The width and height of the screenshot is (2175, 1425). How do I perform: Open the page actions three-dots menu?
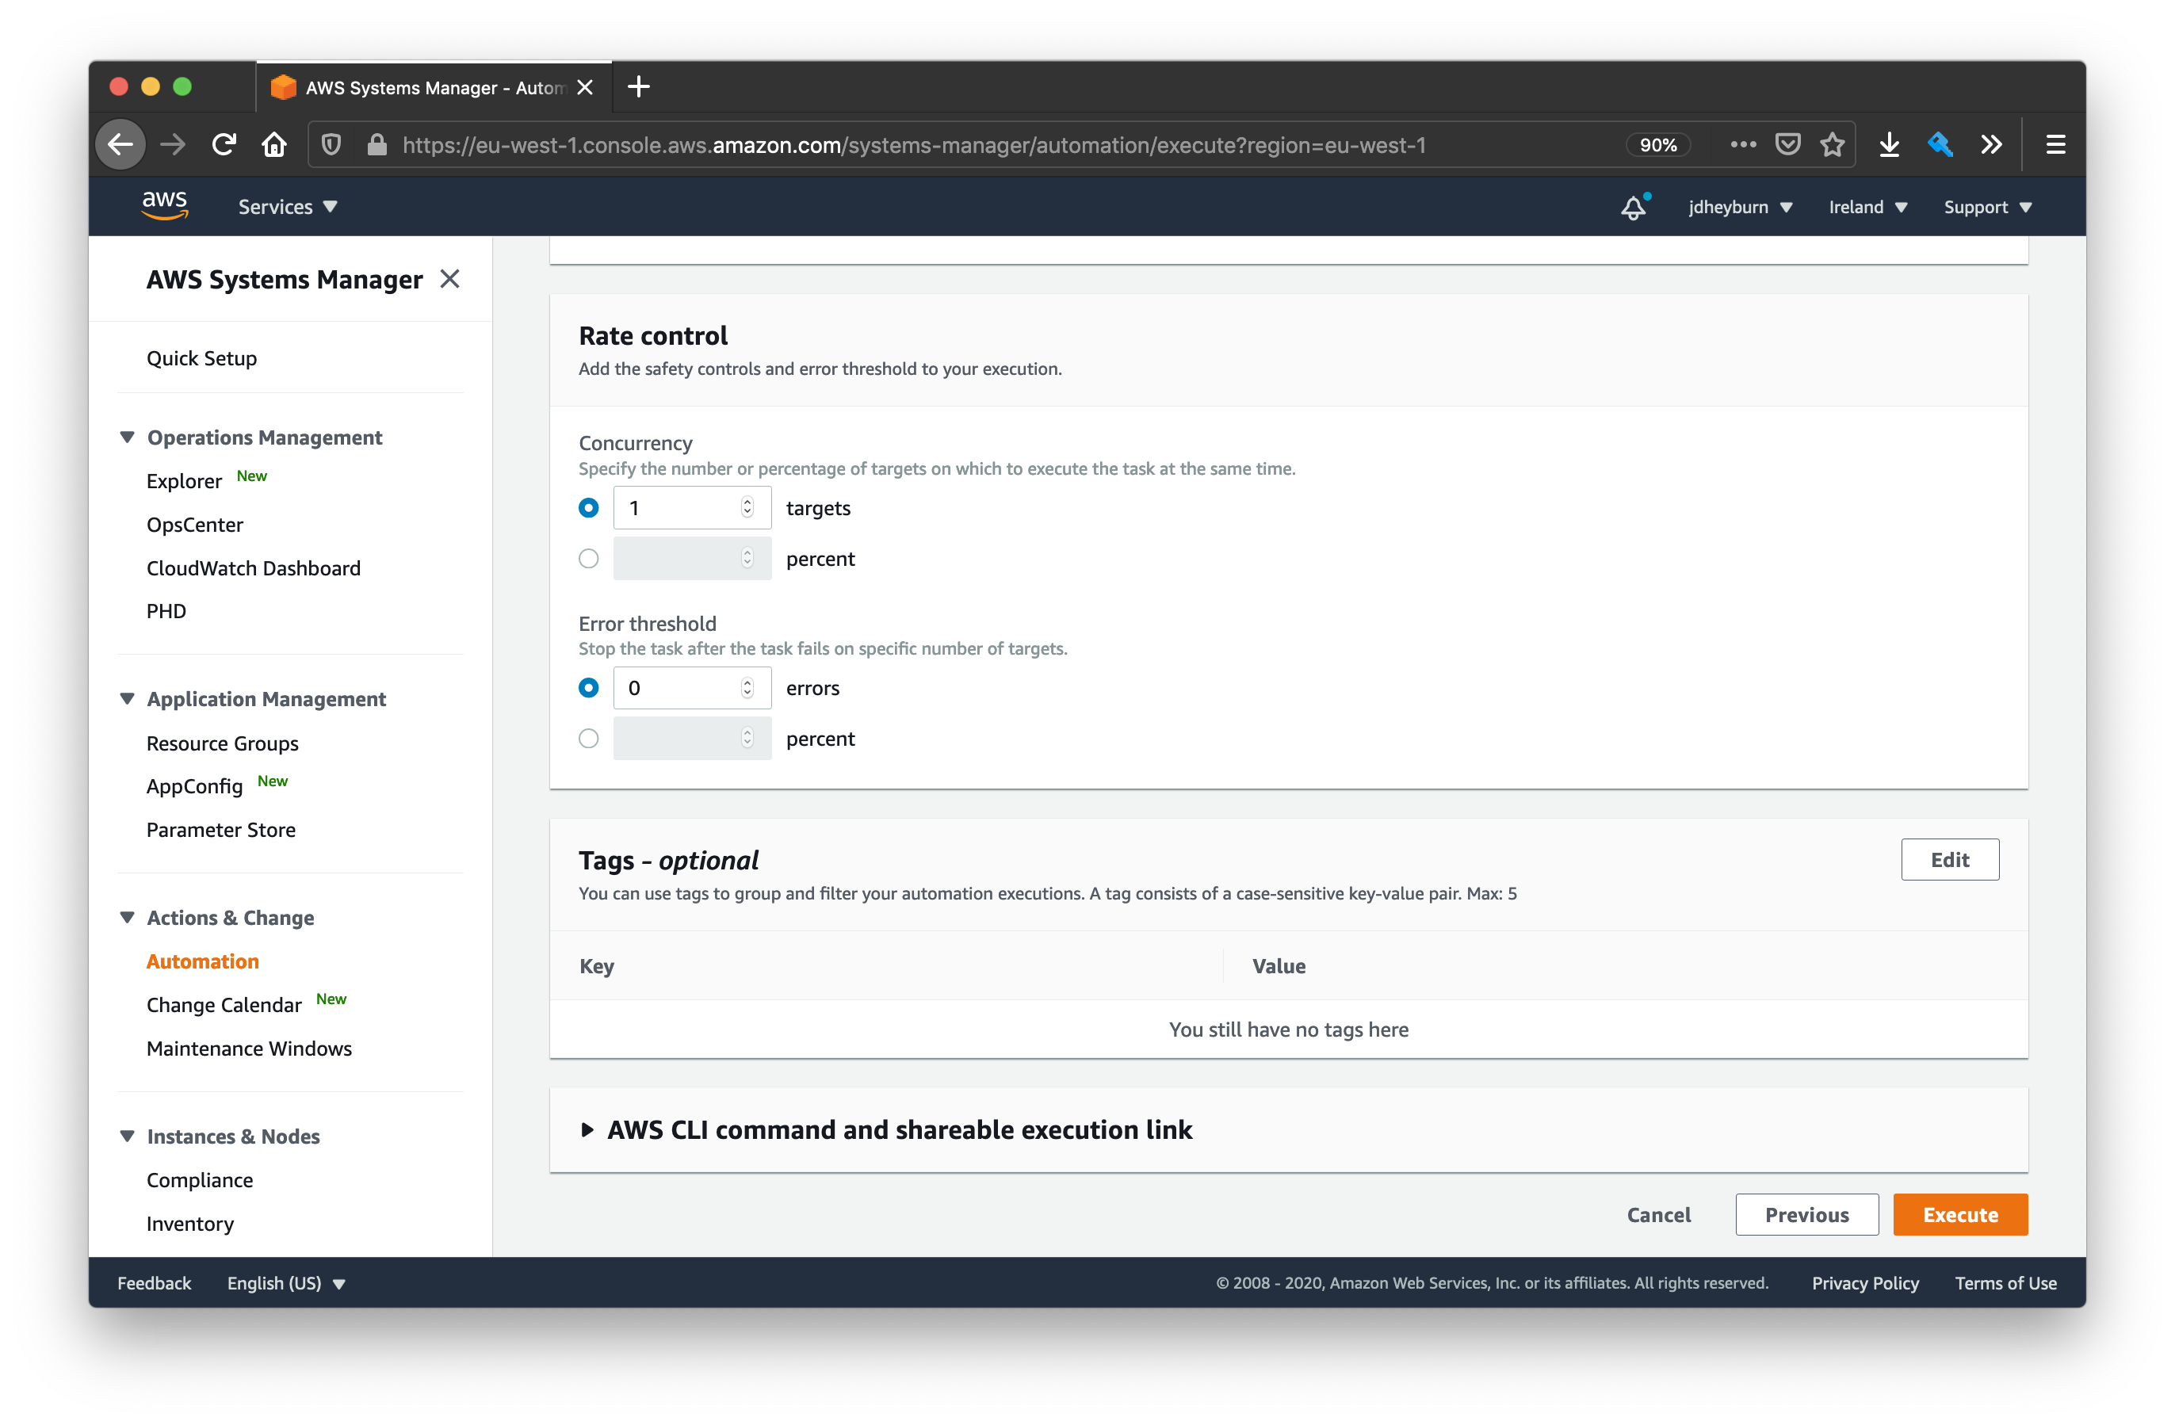(x=1743, y=144)
